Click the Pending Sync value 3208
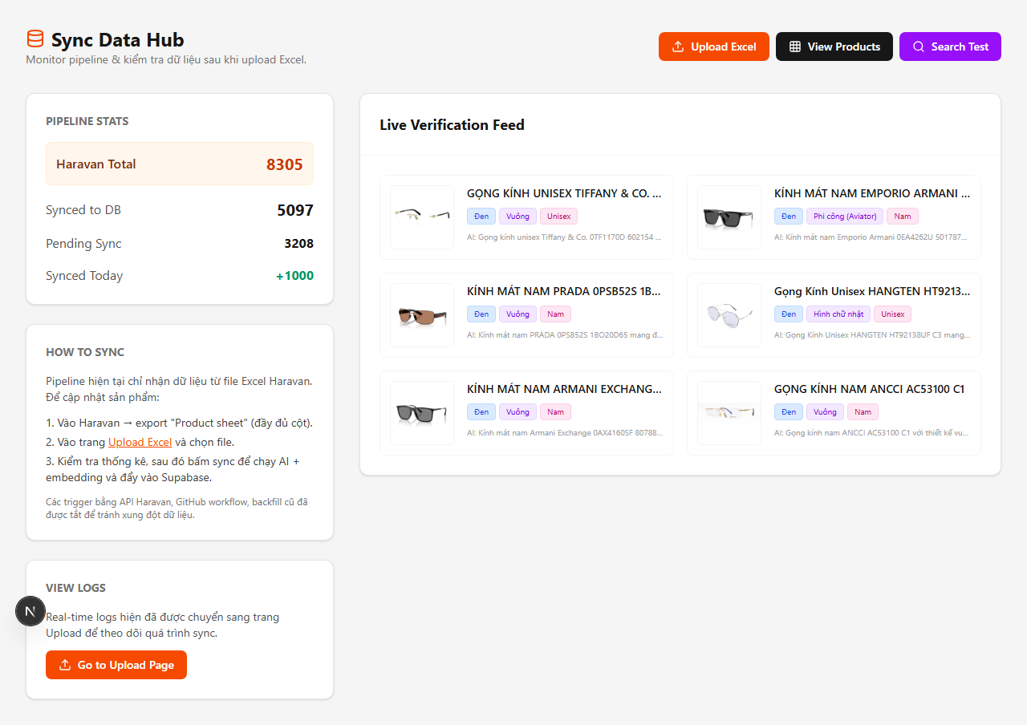Viewport: 1027px width, 725px height. (x=298, y=244)
